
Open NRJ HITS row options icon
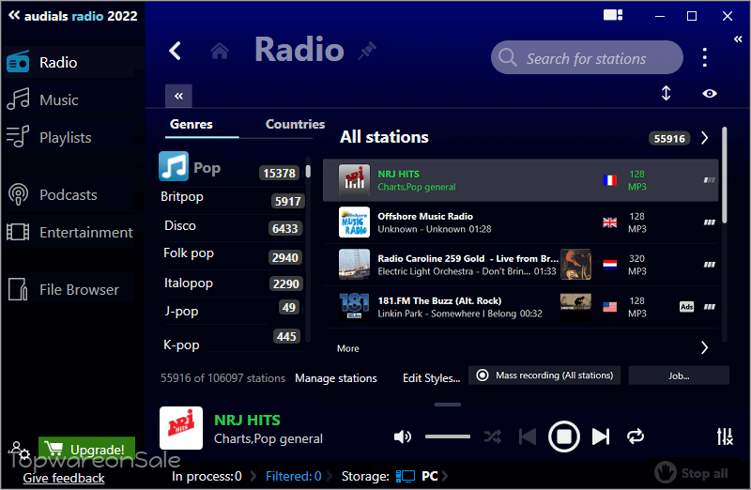pyautogui.click(x=710, y=180)
